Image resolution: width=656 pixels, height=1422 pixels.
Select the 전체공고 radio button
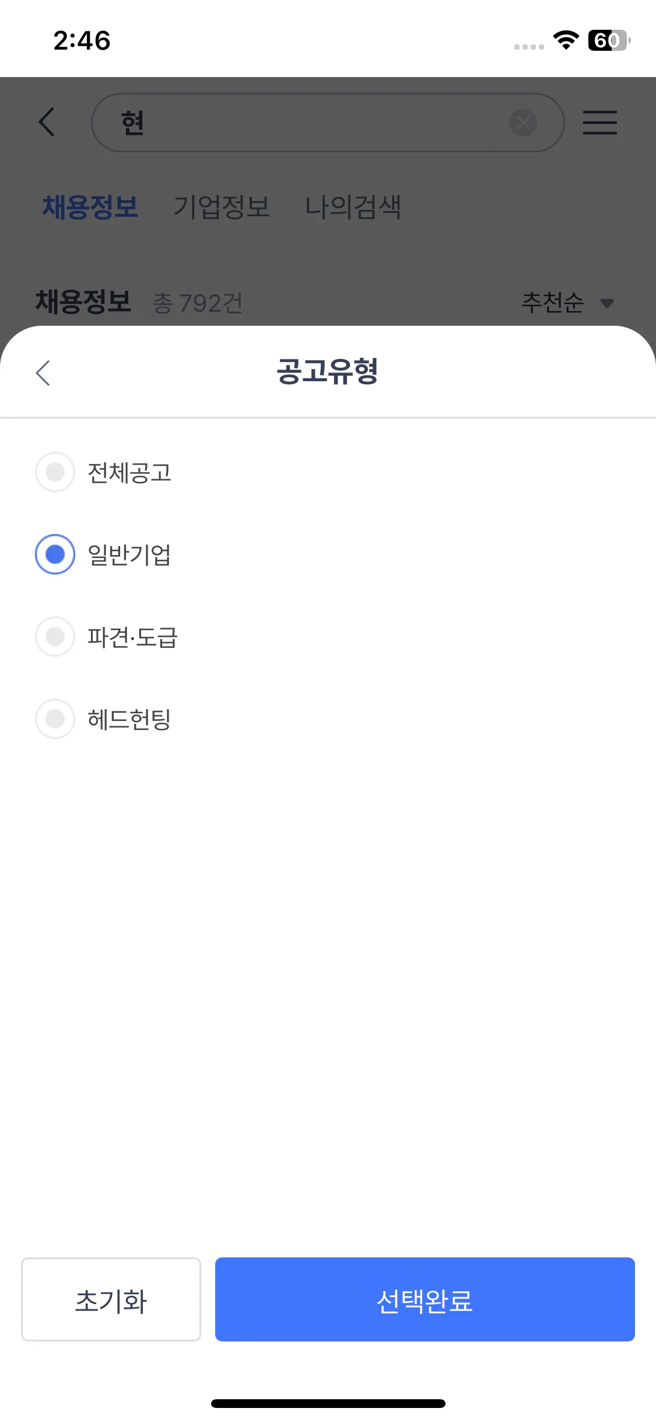pos(55,472)
